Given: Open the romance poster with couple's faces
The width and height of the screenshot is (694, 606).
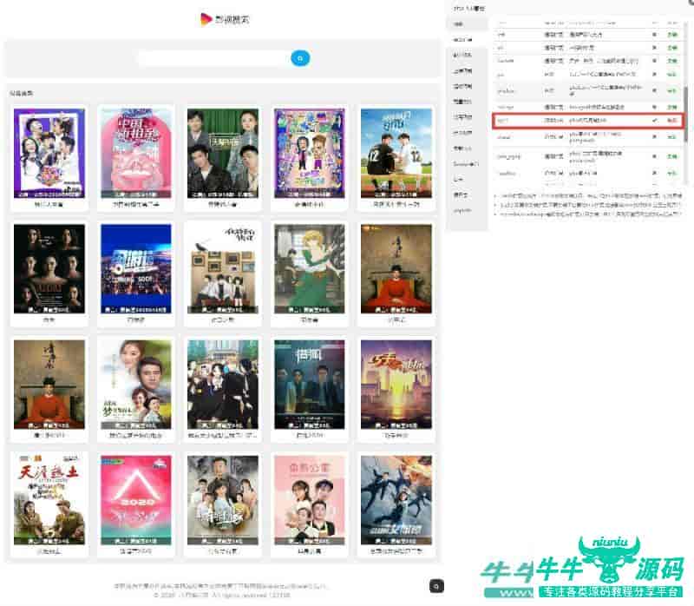Looking at the screenshot, I should [x=136, y=385].
